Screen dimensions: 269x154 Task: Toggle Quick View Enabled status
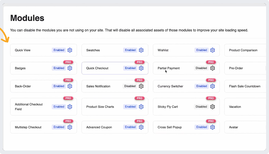[x=59, y=50]
